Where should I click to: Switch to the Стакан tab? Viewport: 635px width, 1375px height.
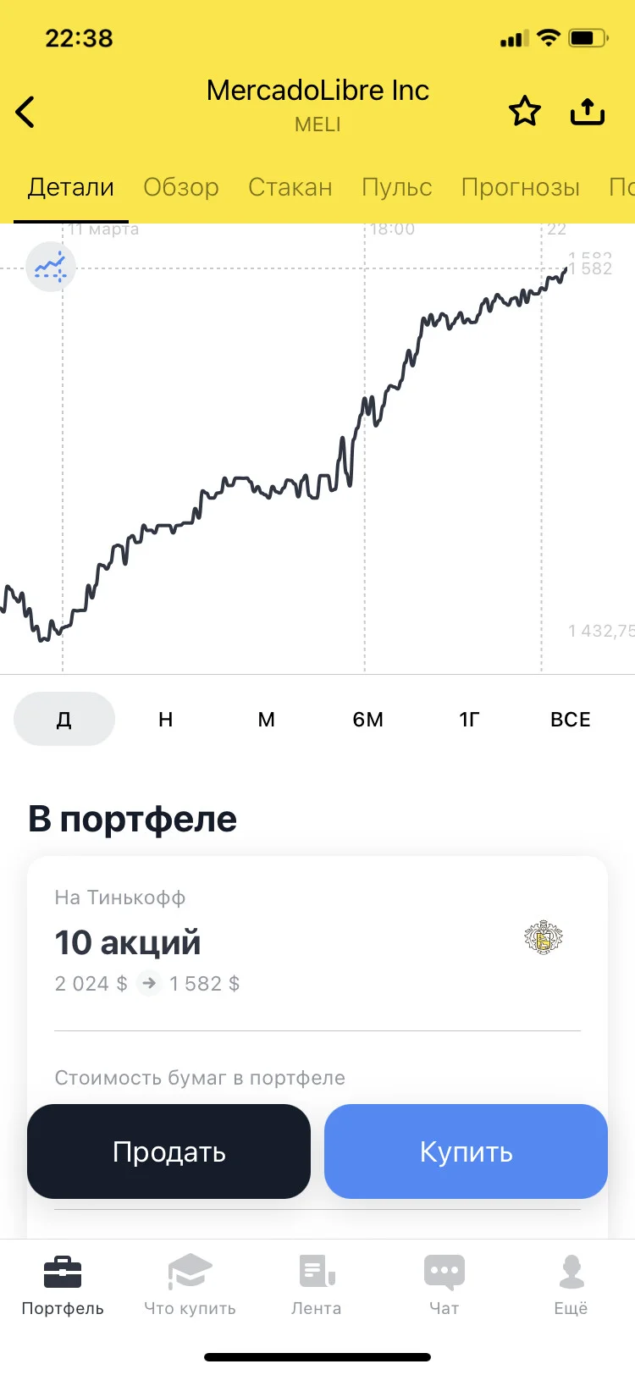[290, 187]
